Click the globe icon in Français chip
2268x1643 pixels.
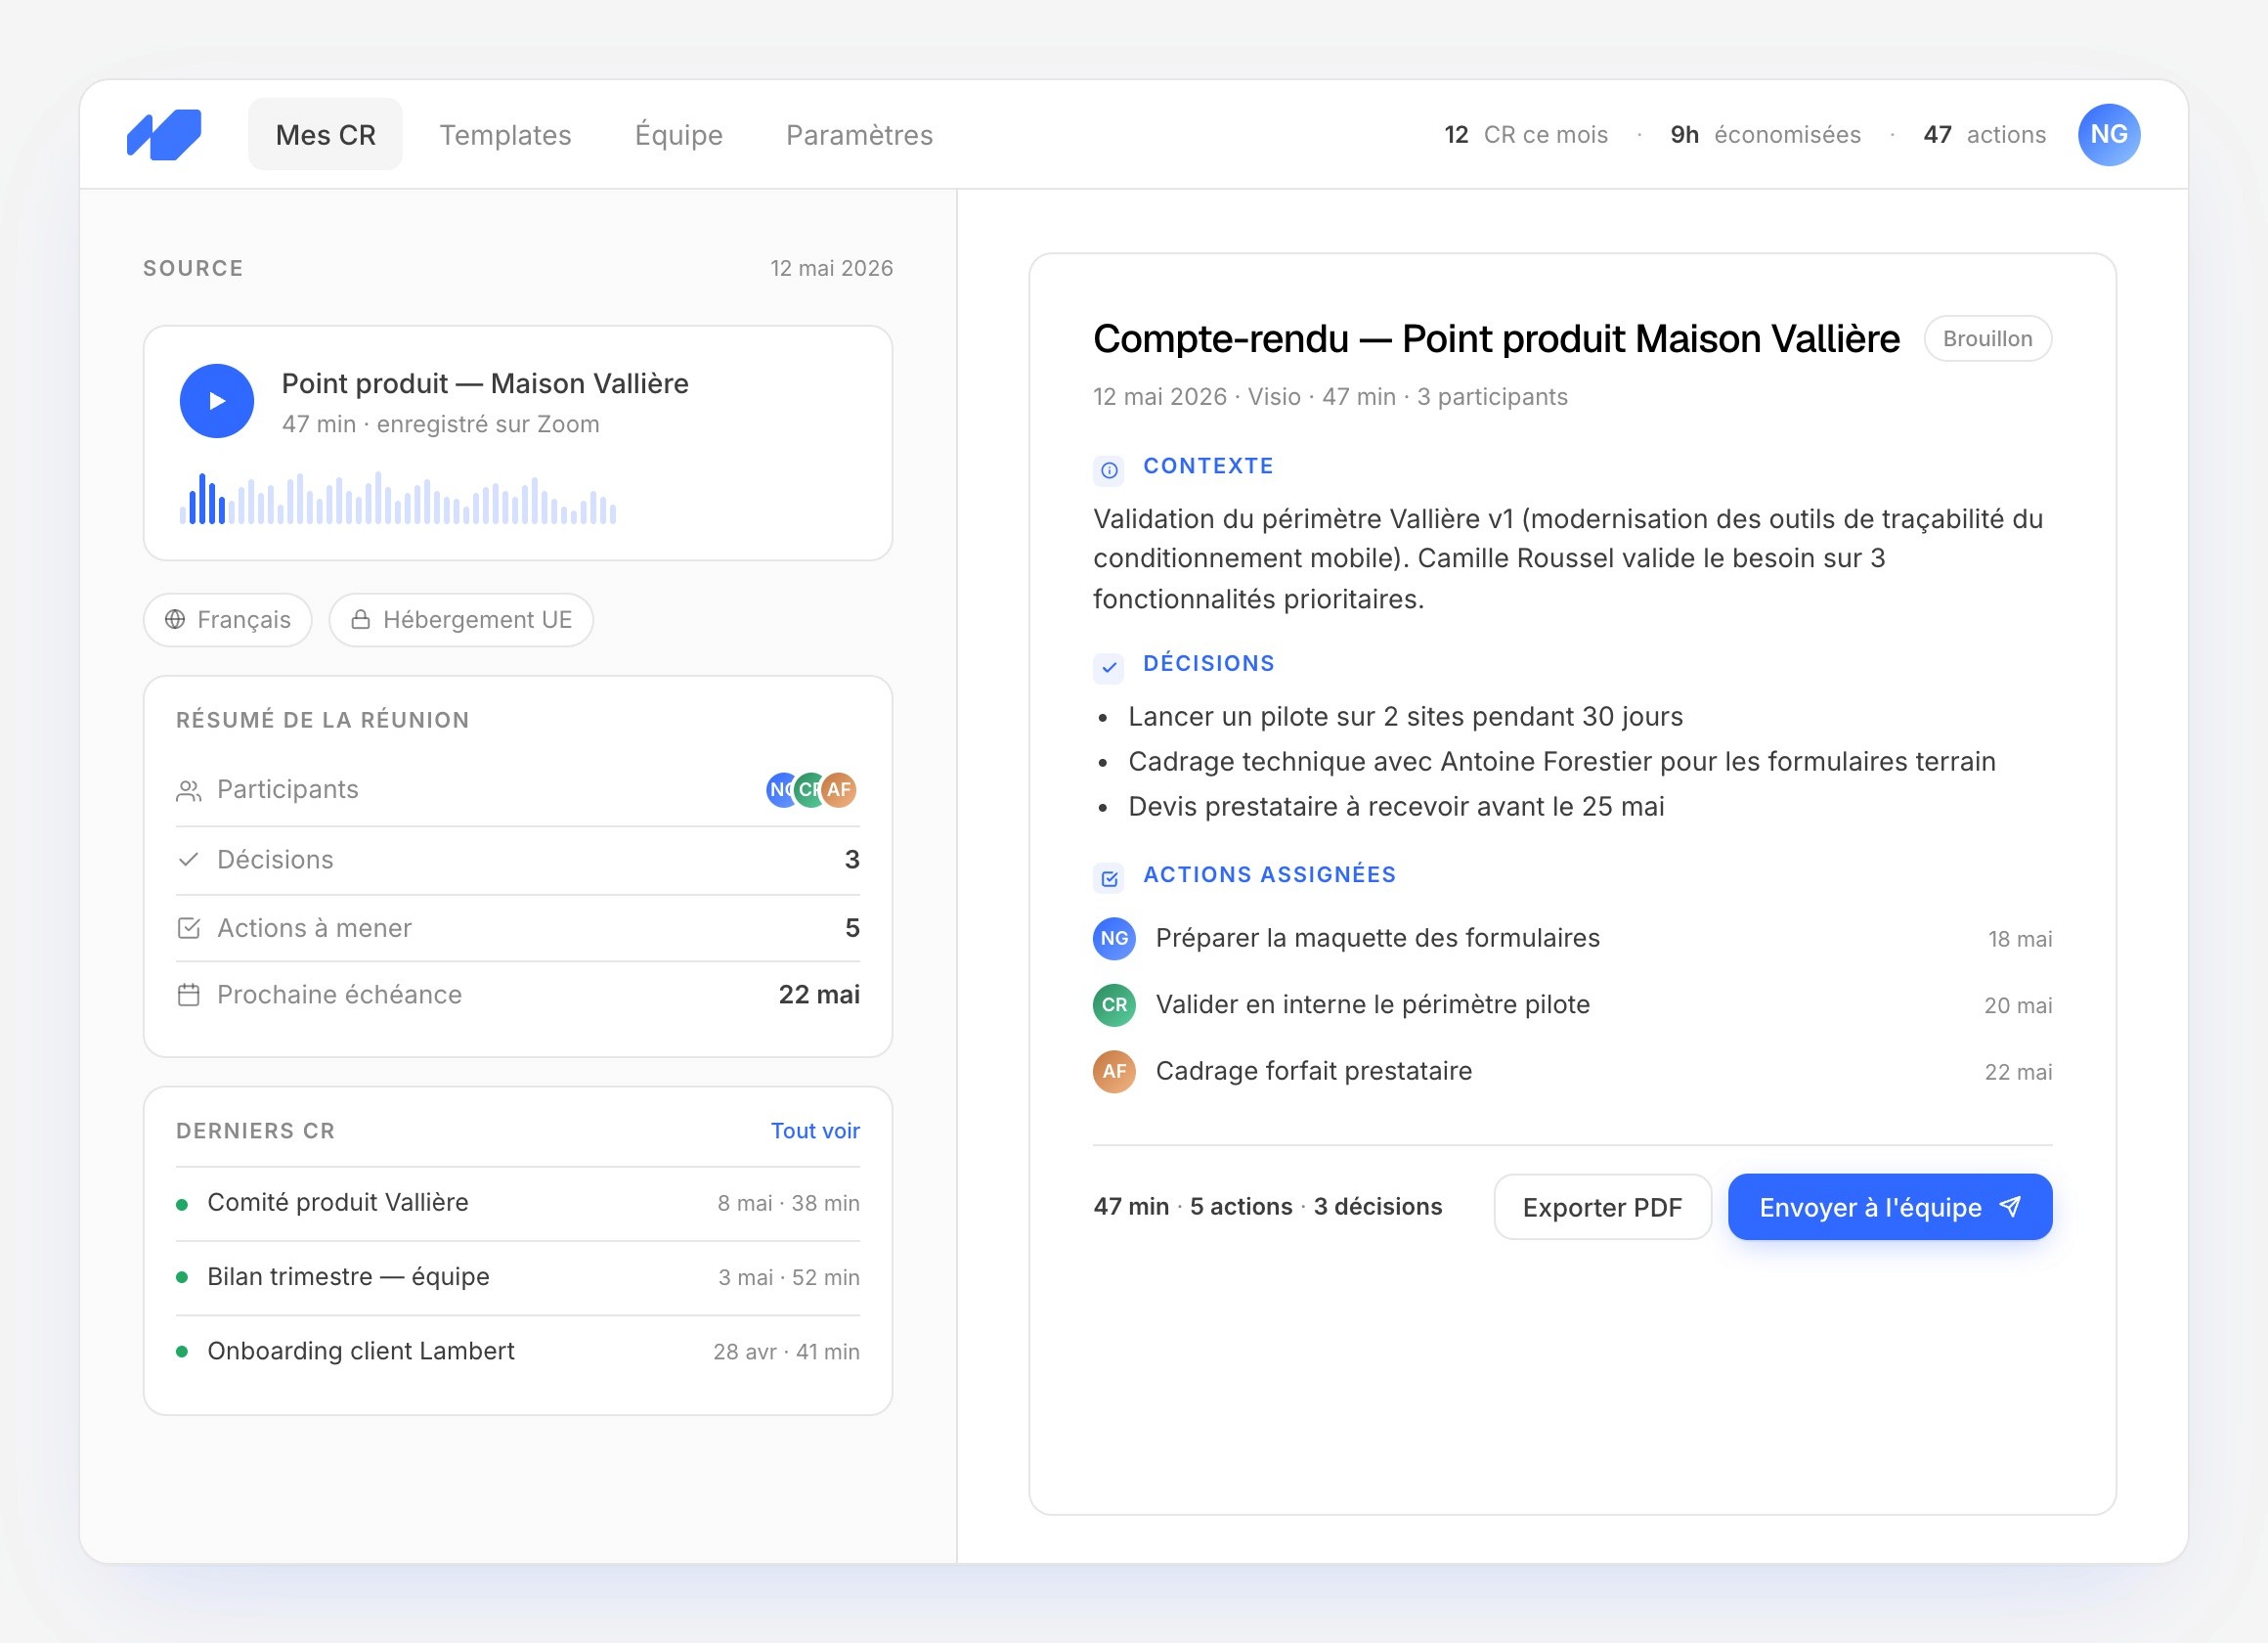[x=175, y=619]
